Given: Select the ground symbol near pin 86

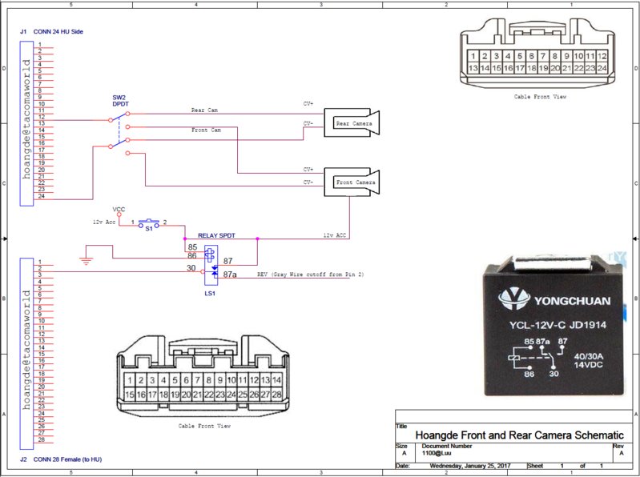Looking at the screenshot, I should 87,261.
